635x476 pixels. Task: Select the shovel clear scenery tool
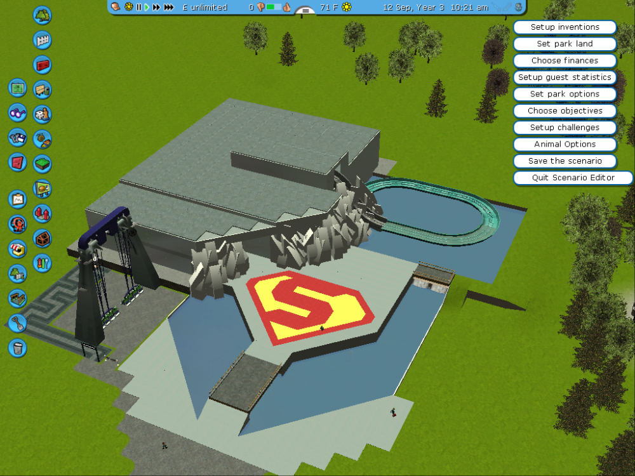tap(18, 323)
